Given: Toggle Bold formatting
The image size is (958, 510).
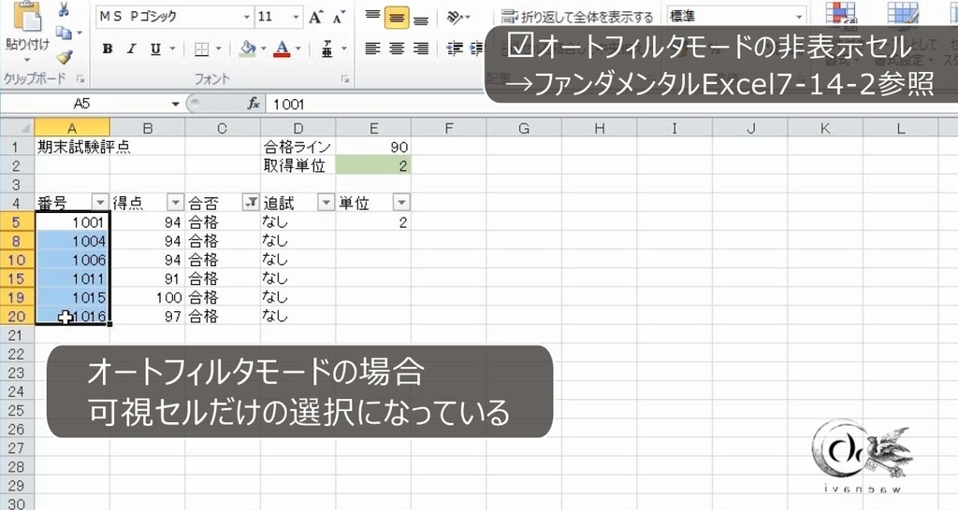Looking at the screenshot, I should click(x=108, y=49).
